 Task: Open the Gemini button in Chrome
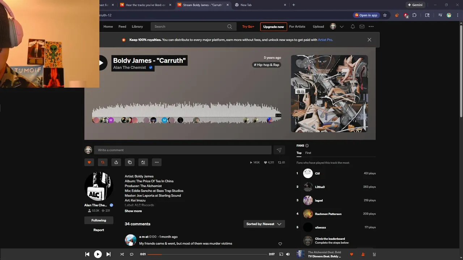point(415,5)
